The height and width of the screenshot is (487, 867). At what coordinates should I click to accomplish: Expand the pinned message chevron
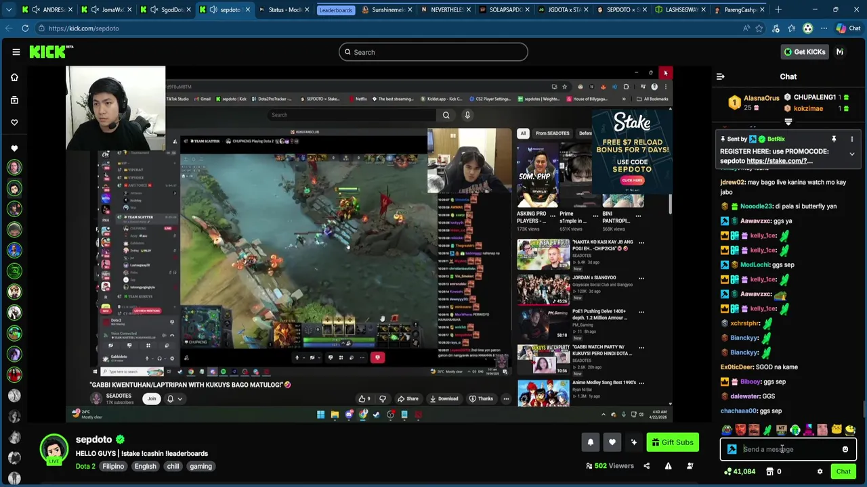(x=851, y=154)
